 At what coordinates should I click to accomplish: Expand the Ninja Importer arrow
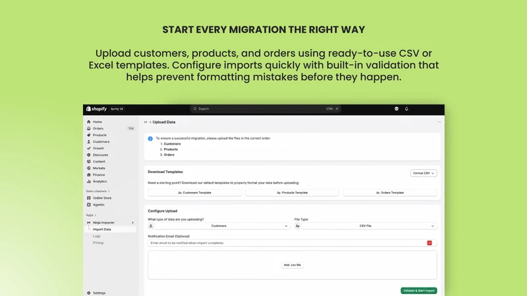[x=132, y=222]
